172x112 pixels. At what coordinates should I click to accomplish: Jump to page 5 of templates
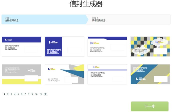point(18,94)
